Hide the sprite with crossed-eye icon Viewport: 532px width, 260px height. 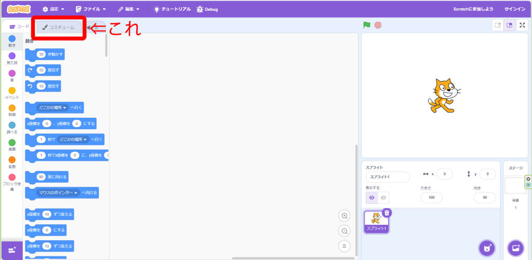point(383,198)
